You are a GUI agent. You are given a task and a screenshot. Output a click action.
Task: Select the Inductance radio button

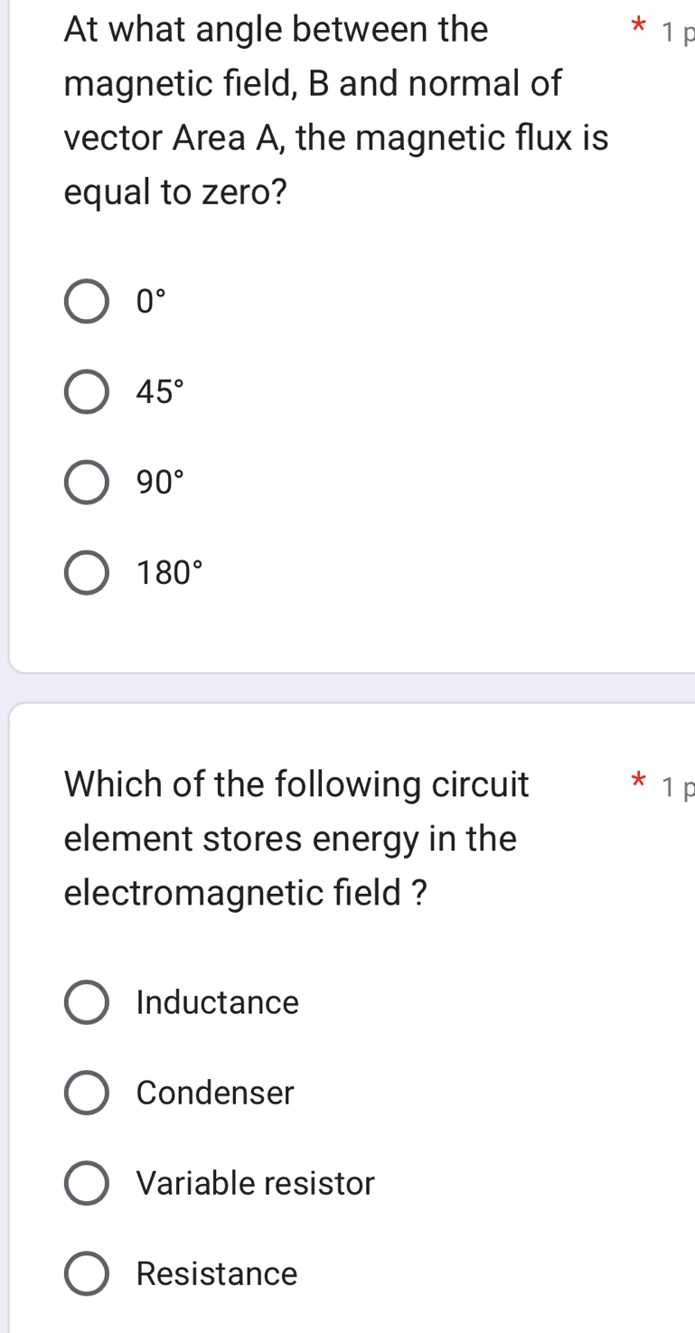tap(87, 1001)
